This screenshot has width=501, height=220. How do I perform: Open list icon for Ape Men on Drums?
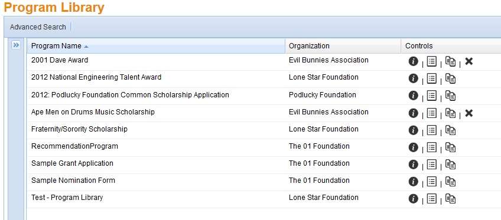tap(432, 113)
